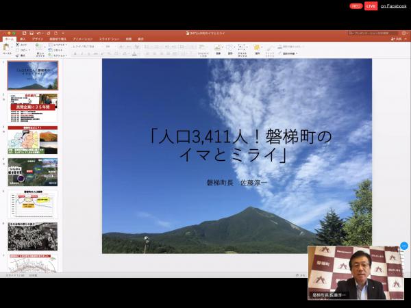Select slide 5 thumbnail with population graph

tap(33, 205)
